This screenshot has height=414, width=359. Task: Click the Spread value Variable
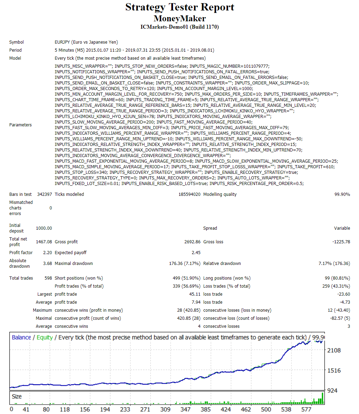(x=342, y=228)
